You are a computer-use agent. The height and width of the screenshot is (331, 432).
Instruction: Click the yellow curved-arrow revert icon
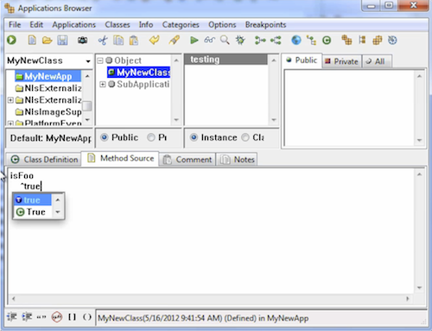pyautogui.click(x=155, y=40)
